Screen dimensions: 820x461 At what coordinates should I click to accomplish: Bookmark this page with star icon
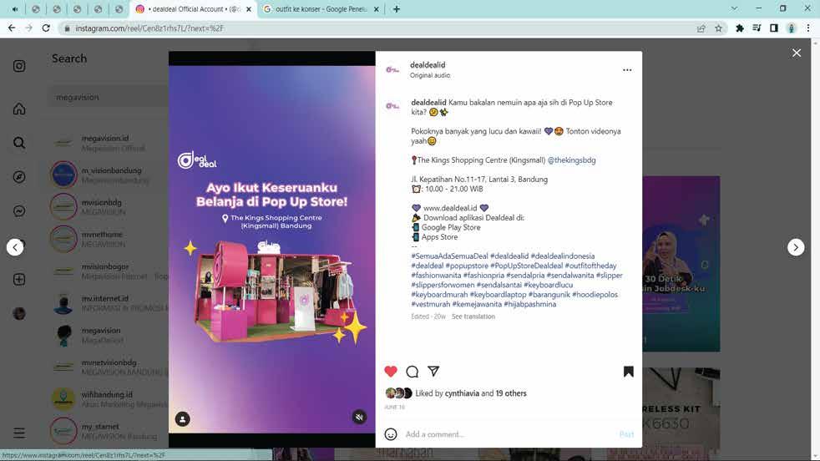pos(719,28)
